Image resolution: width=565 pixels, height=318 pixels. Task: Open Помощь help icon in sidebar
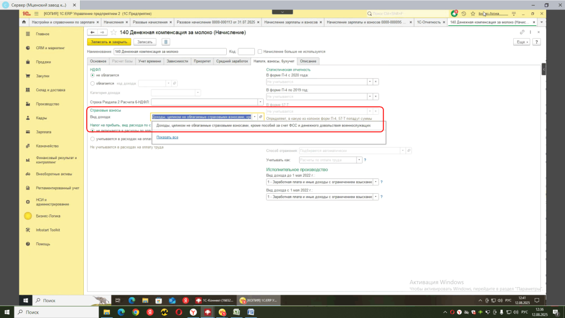click(x=28, y=244)
